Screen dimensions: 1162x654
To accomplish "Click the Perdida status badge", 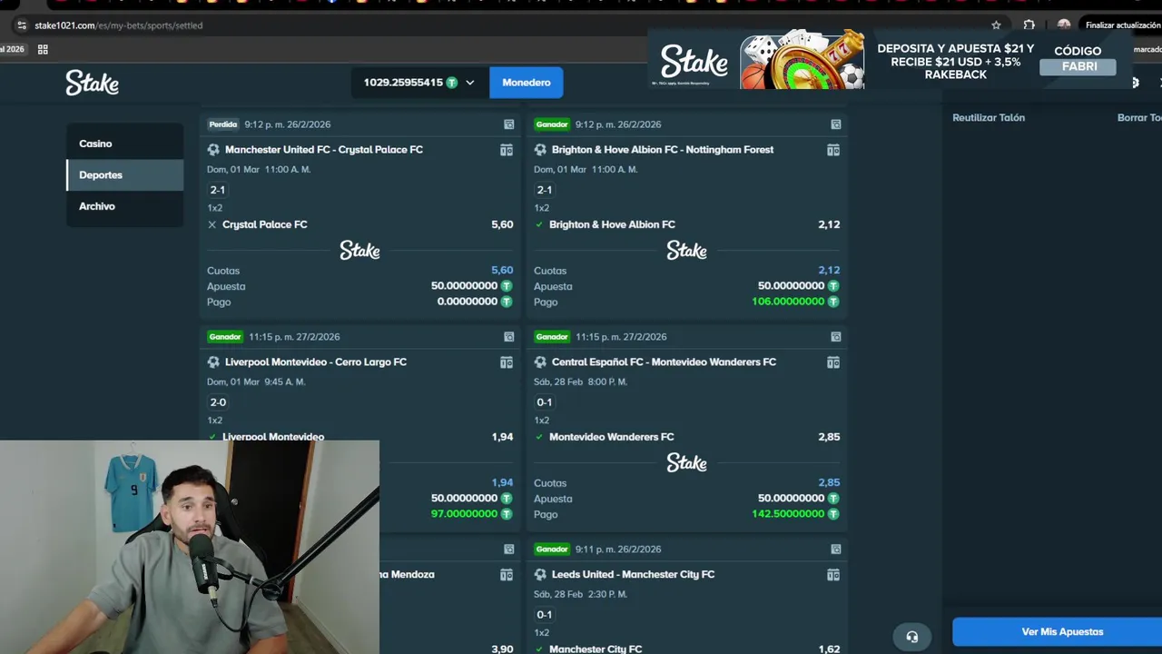I will tap(223, 124).
